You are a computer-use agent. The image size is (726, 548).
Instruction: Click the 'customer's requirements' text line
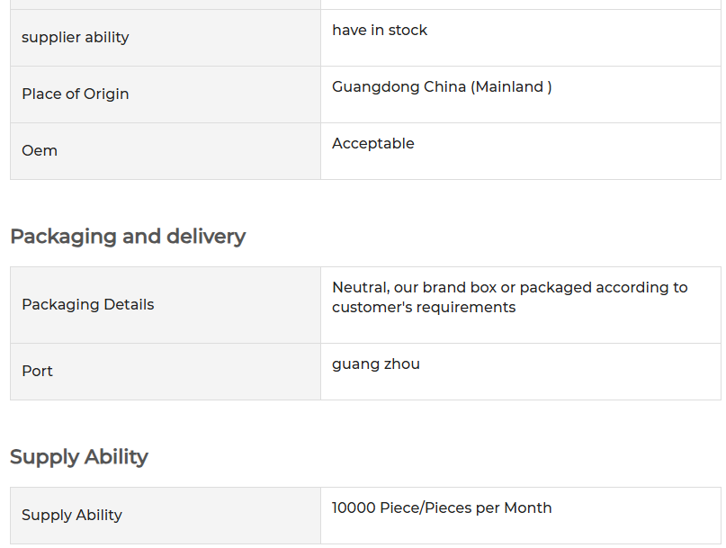point(424,308)
